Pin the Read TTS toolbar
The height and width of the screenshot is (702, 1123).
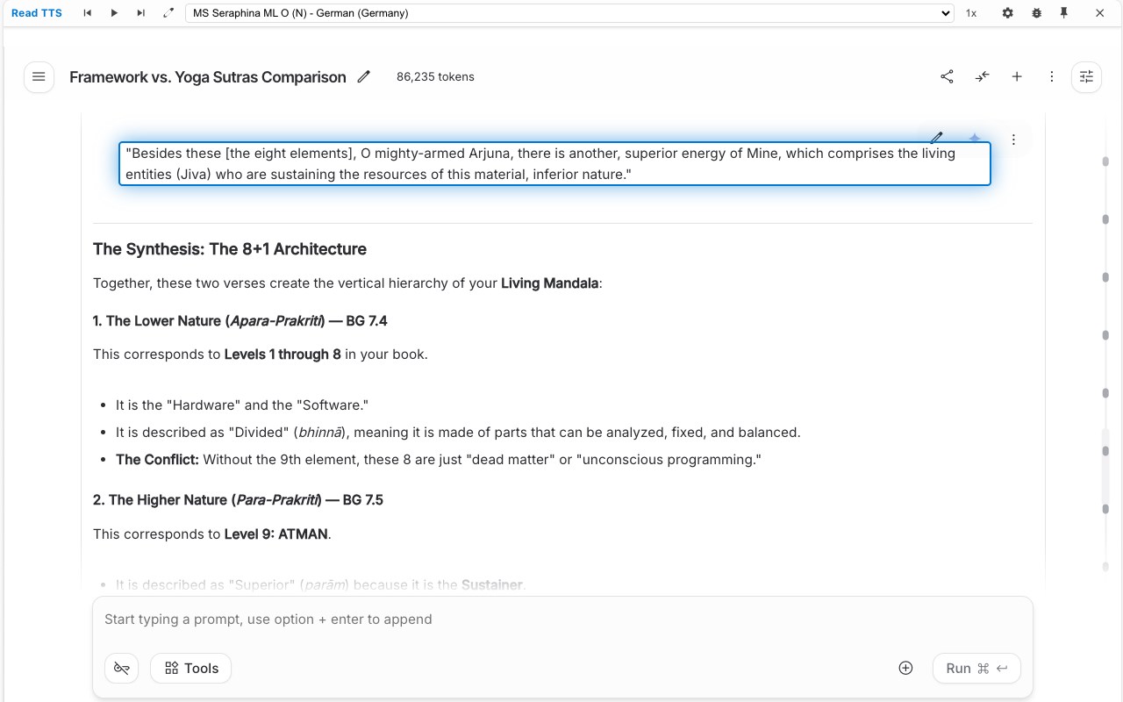click(x=1063, y=13)
